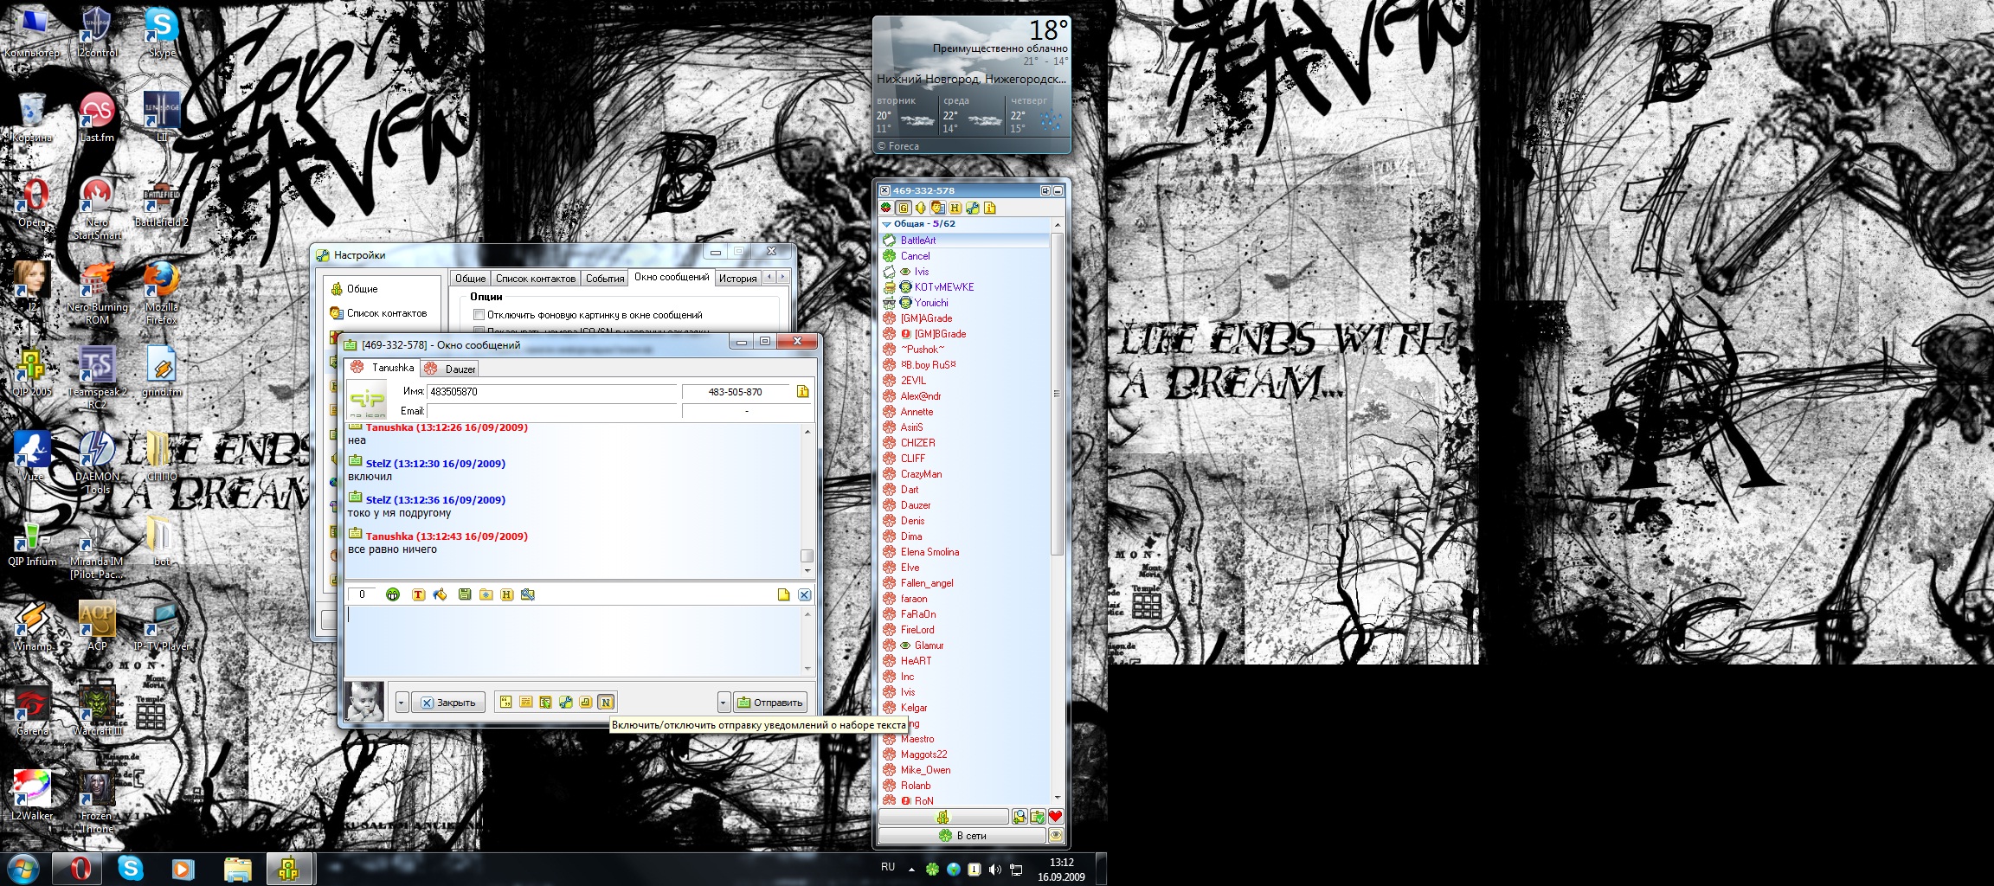Toggle the privacy eye button beside 'В сети'
1994x886 pixels.
coord(1055,836)
